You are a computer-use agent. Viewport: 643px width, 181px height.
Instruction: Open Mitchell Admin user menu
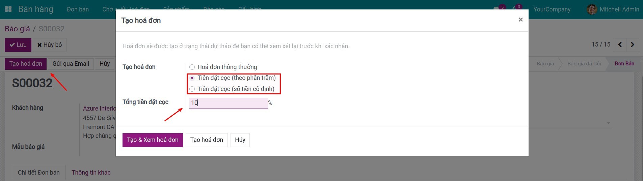pos(613,9)
